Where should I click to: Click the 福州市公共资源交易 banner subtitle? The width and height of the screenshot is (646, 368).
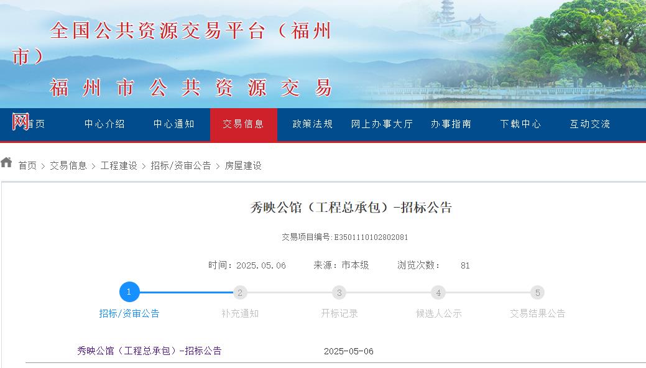pyautogui.click(x=191, y=88)
